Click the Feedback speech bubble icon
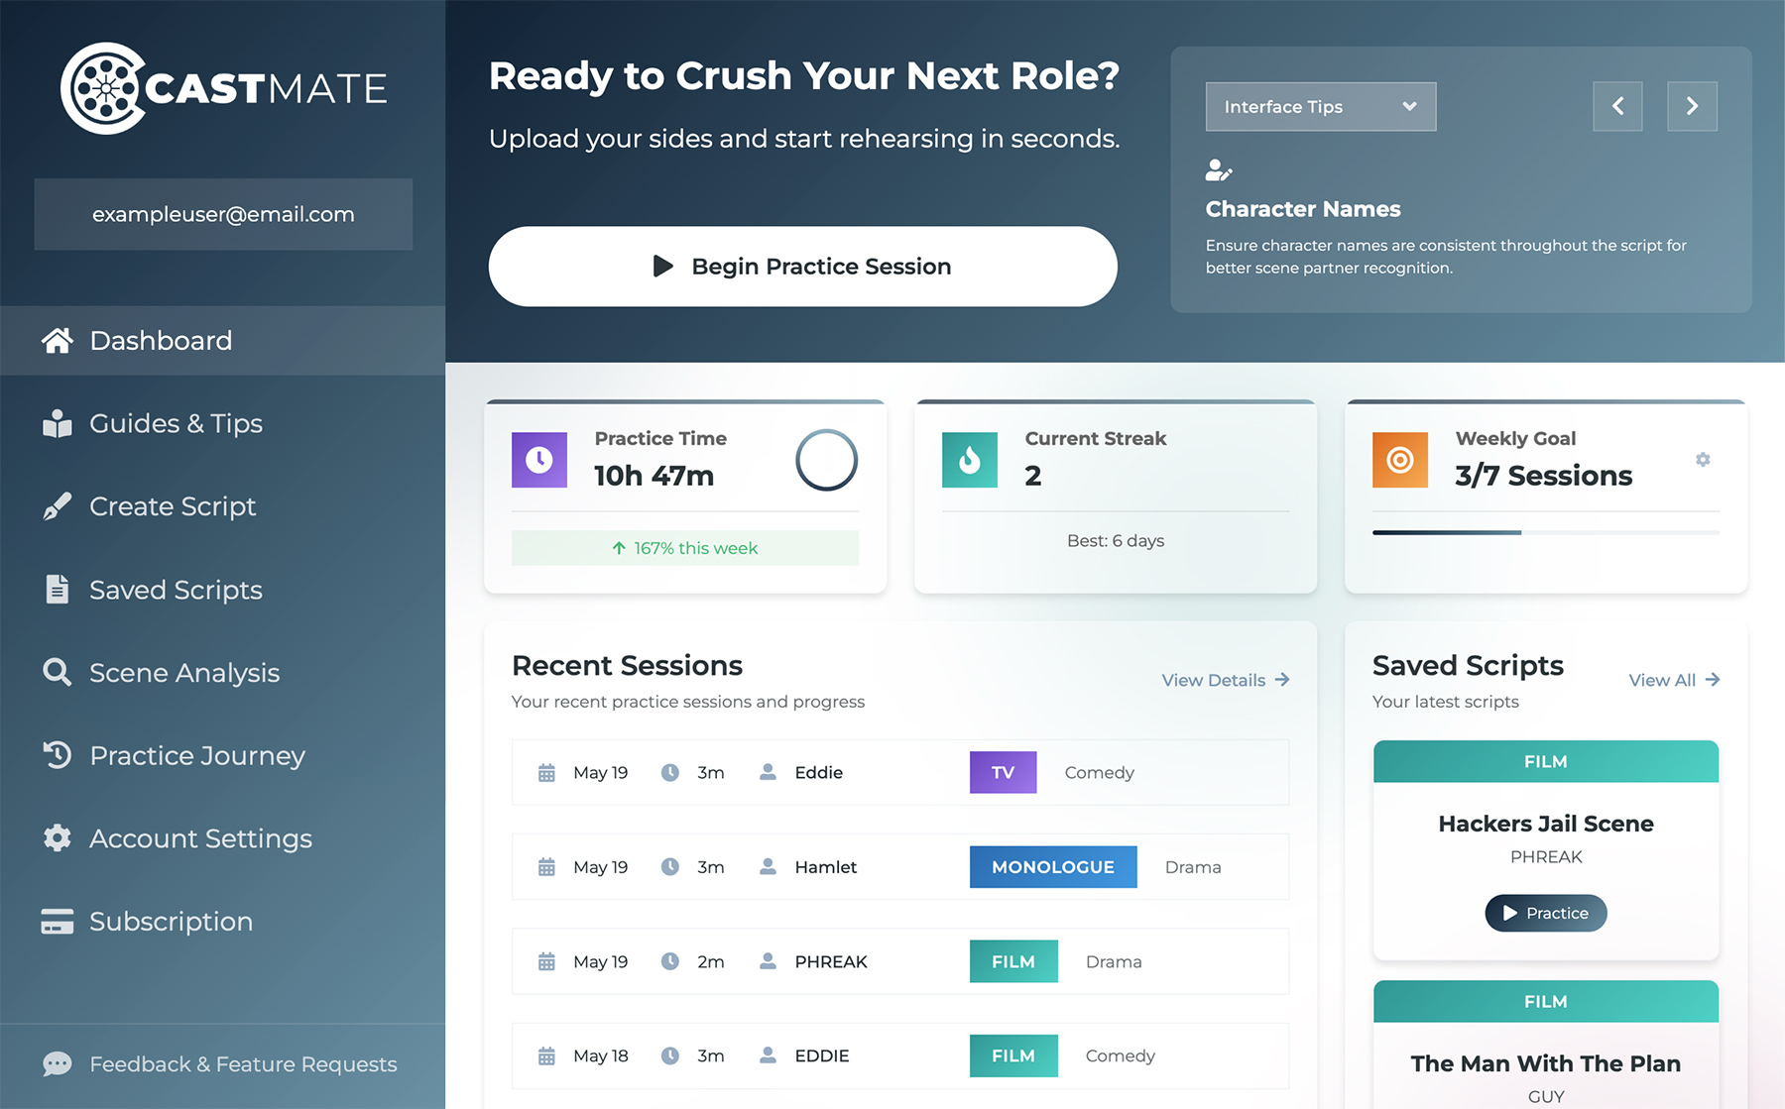The width and height of the screenshot is (1785, 1109). [x=57, y=1064]
